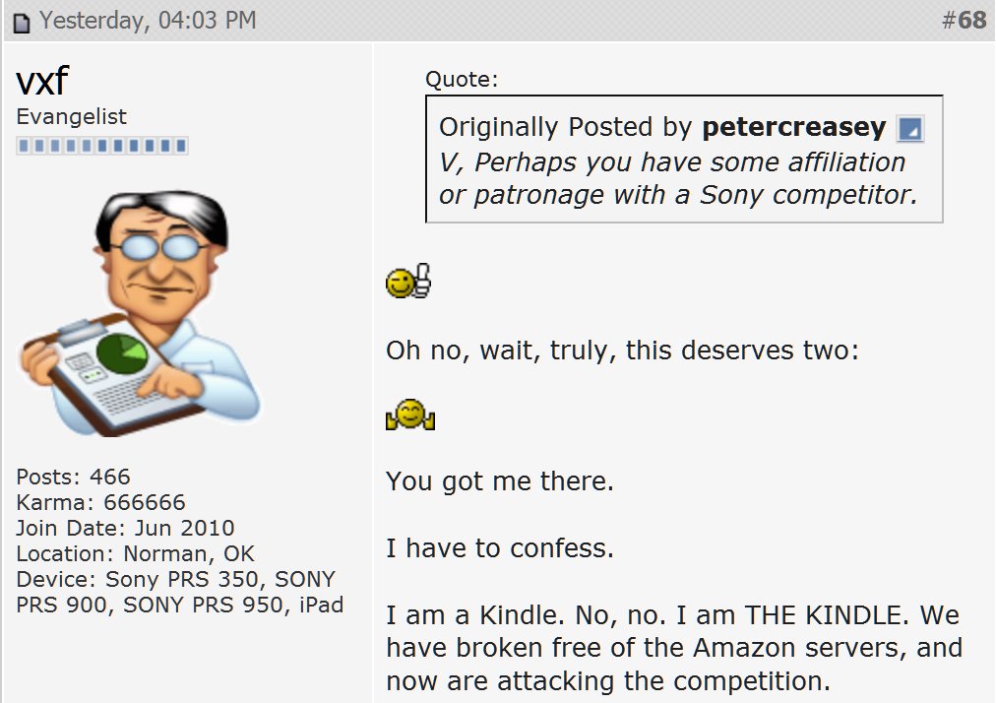Click the "I have to confess." line
This screenshot has height=703, width=996.
(500, 548)
